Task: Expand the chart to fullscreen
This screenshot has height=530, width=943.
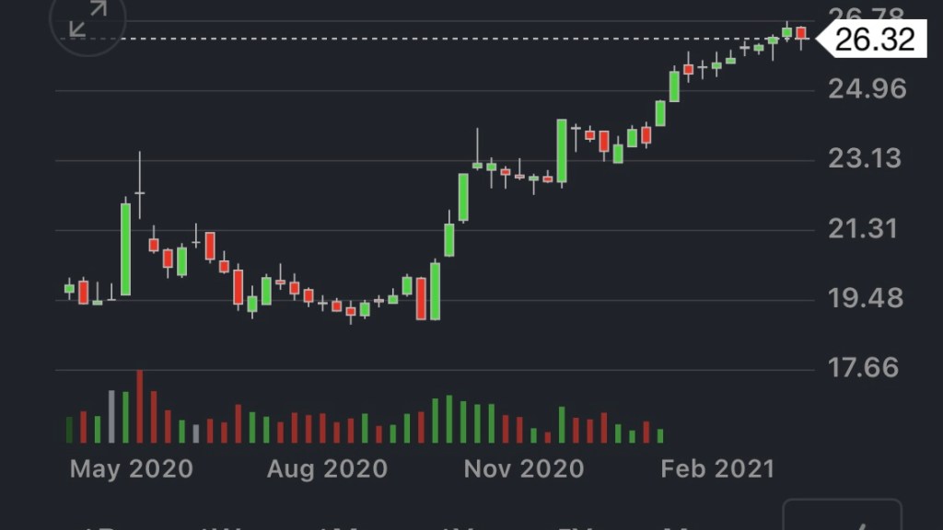Action: click(x=87, y=20)
